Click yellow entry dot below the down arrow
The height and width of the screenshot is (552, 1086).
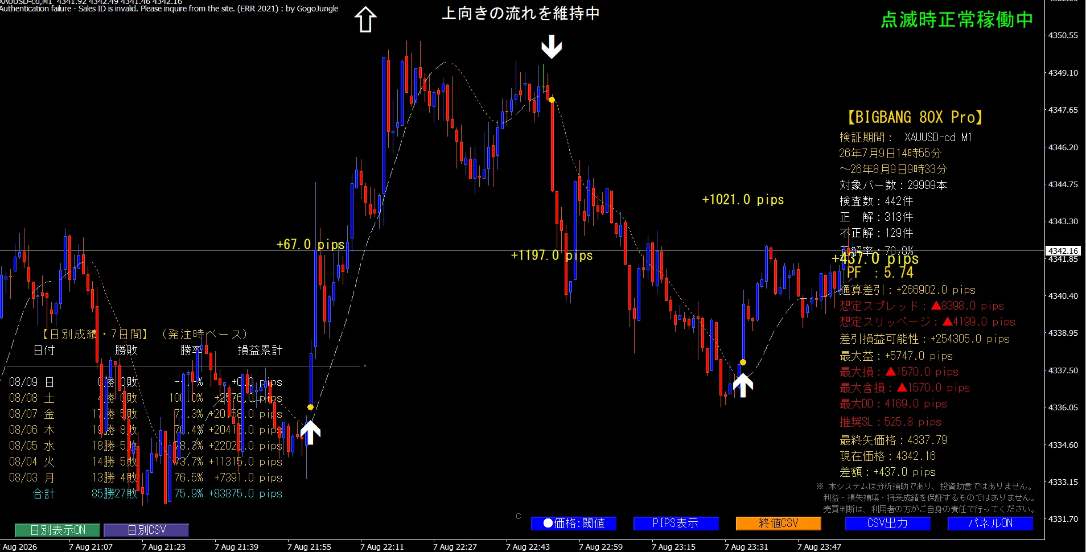coord(552,100)
